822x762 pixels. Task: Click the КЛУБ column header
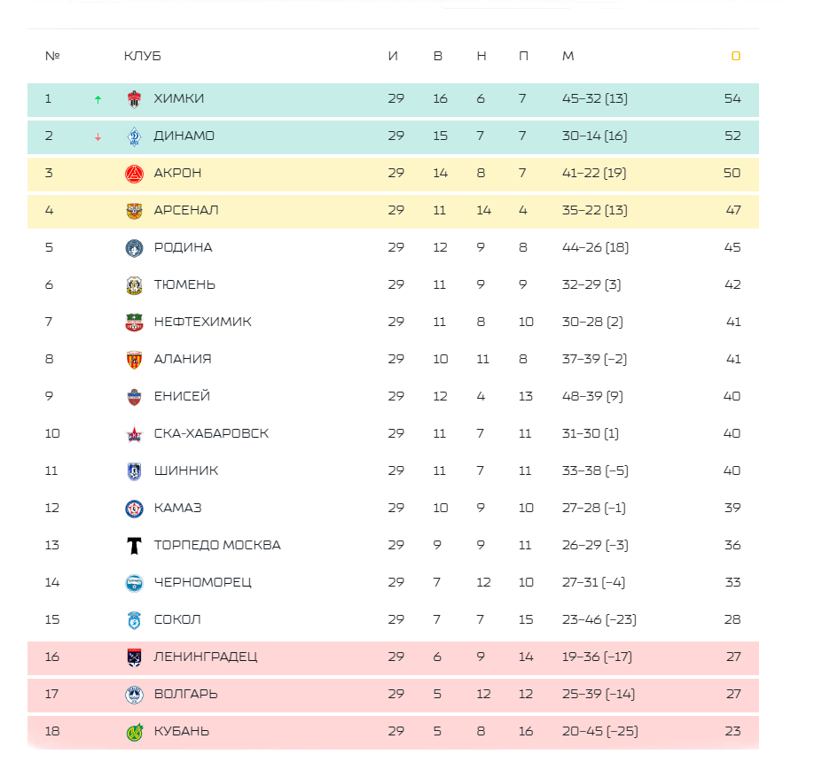[x=142, y=56]
